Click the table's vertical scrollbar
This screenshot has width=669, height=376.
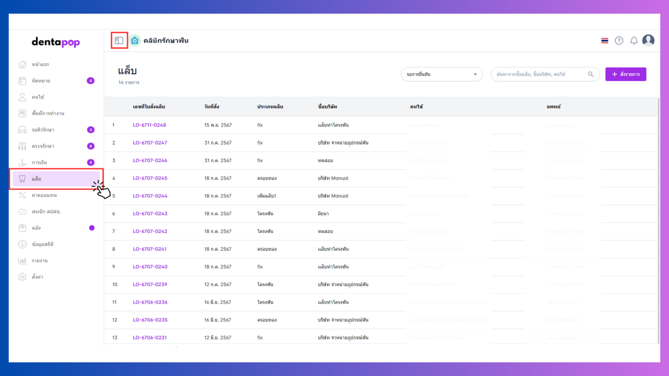658,191
